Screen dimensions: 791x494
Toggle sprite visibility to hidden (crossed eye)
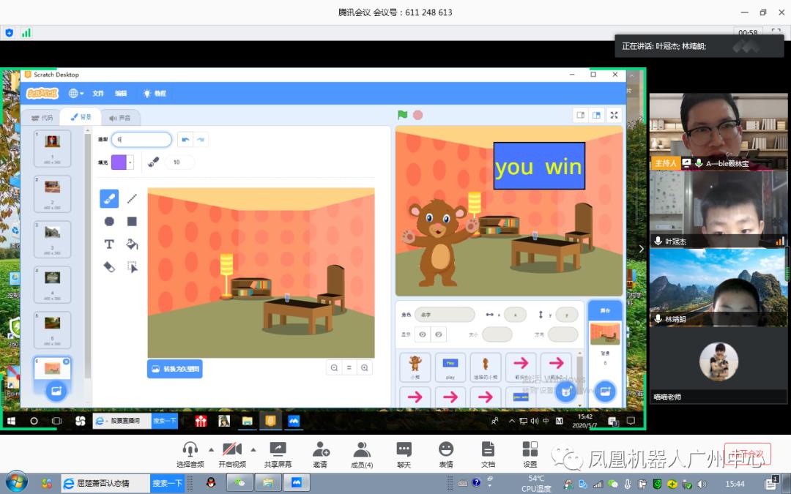tap(439, 334)
